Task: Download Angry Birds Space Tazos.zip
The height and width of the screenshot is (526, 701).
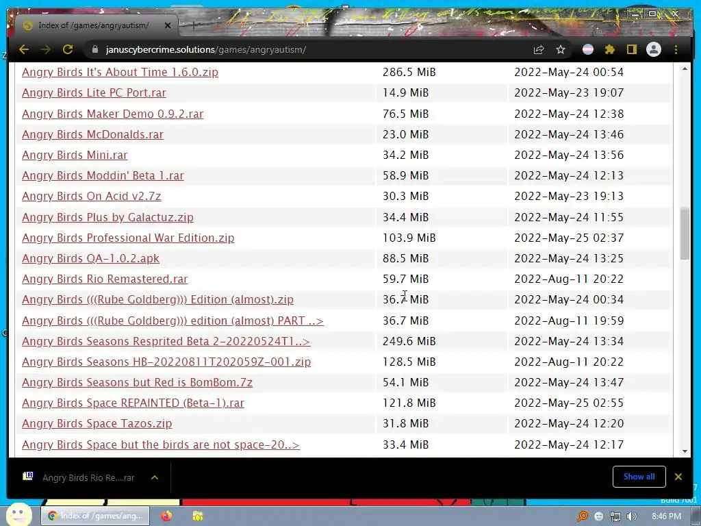Action: (97, 423)
